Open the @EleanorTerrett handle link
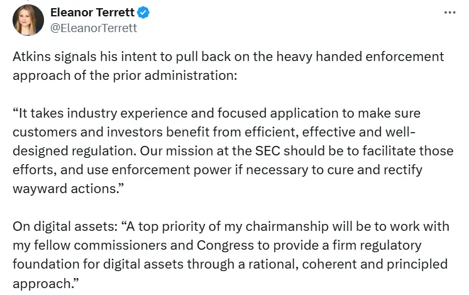This screenshot has width=469, height=295. pyautogui.click(x=94, y=28)
